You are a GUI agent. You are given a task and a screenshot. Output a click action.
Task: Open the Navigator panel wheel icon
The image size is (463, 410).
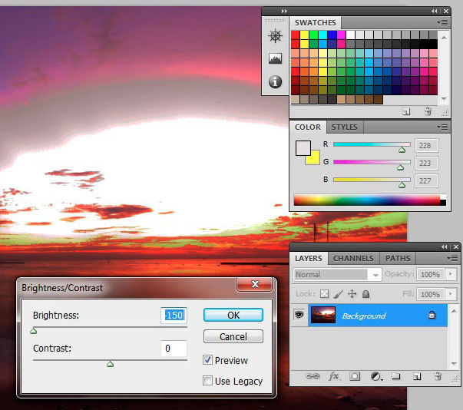(x=274, y=36)
